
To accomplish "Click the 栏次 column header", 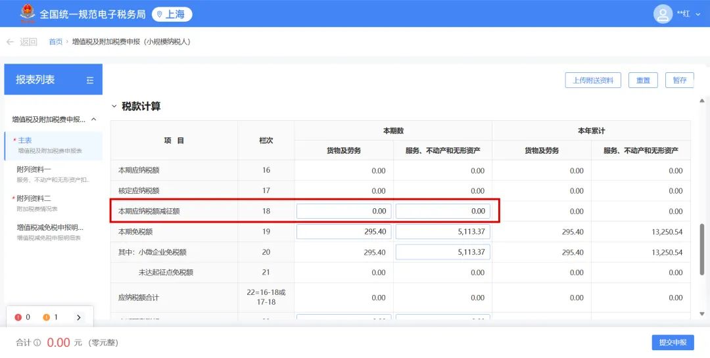I will (x=266, y=141).
